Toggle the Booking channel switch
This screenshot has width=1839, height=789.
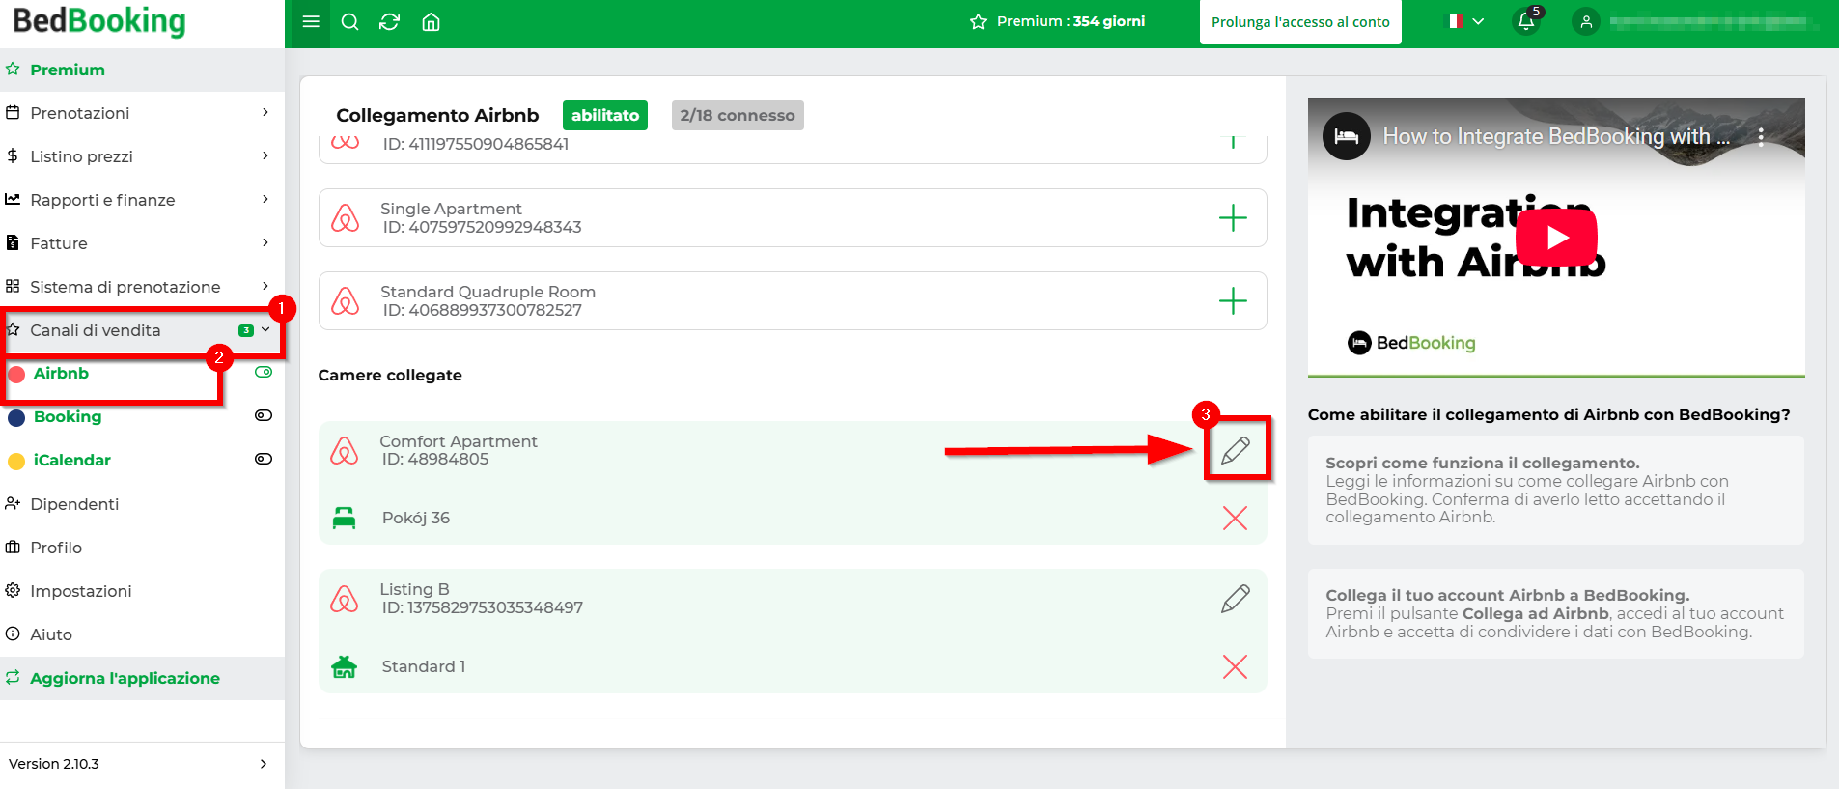coord(264,415)
